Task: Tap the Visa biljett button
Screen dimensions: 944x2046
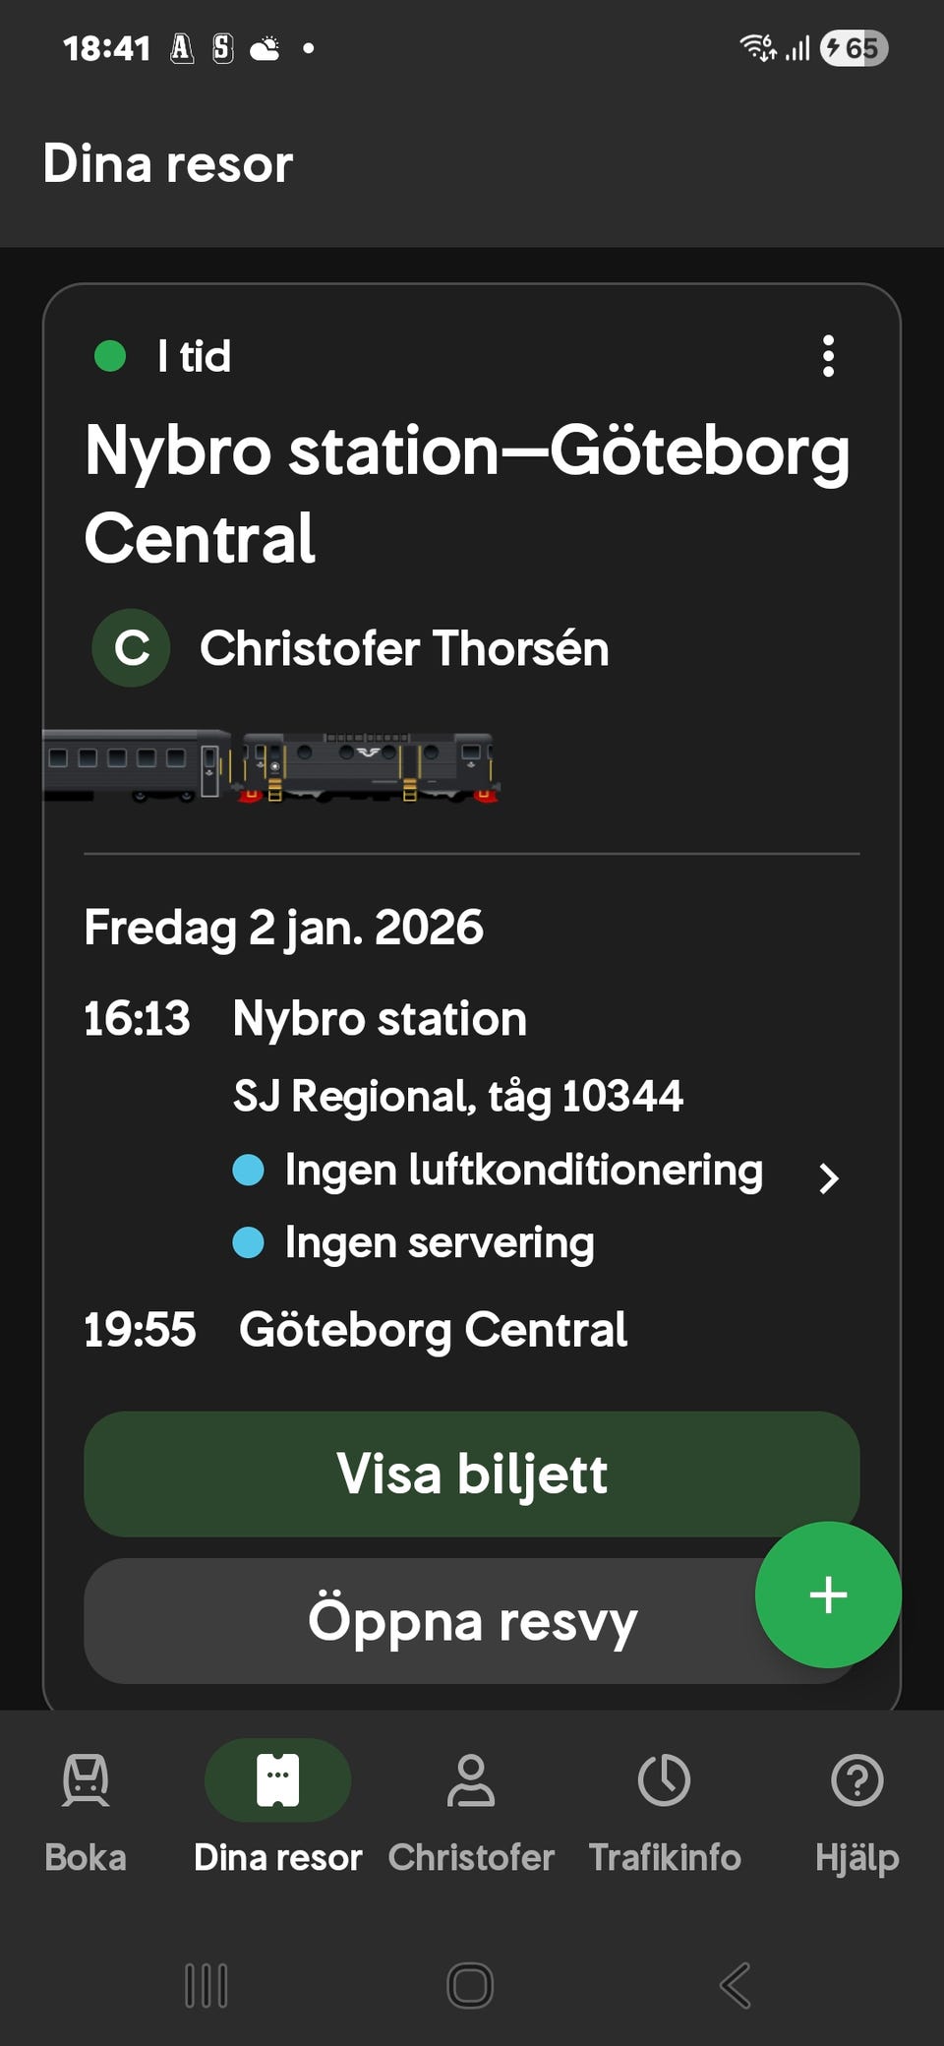Action: (471, 1474)
